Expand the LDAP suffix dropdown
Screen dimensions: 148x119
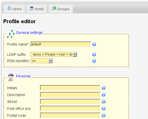pyautogui.click(x=54, y=54)
